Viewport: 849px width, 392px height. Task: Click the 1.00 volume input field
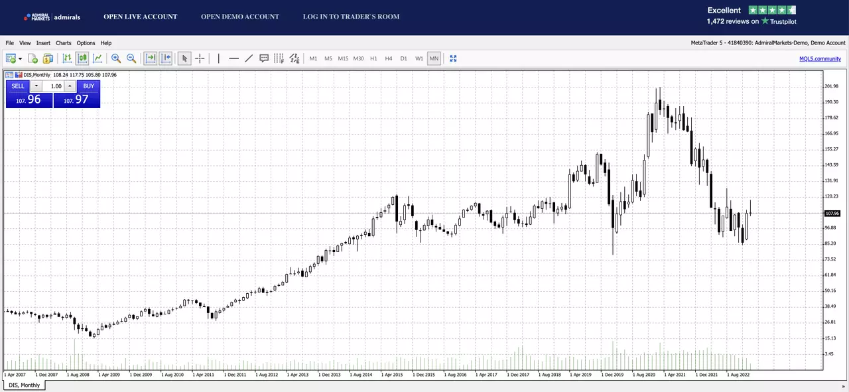(53, 86)
